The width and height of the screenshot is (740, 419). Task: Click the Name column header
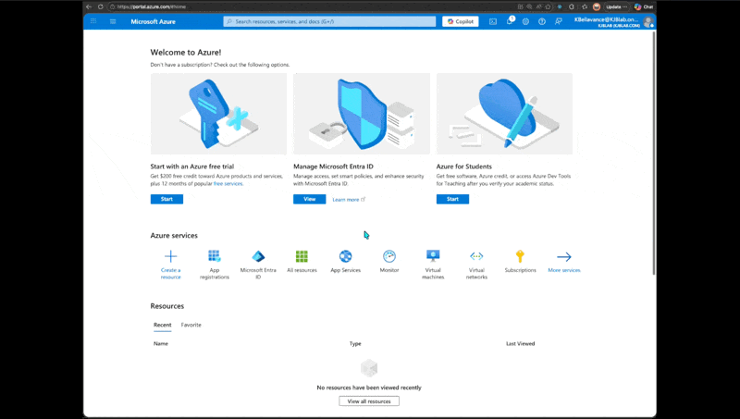point(161,343)
